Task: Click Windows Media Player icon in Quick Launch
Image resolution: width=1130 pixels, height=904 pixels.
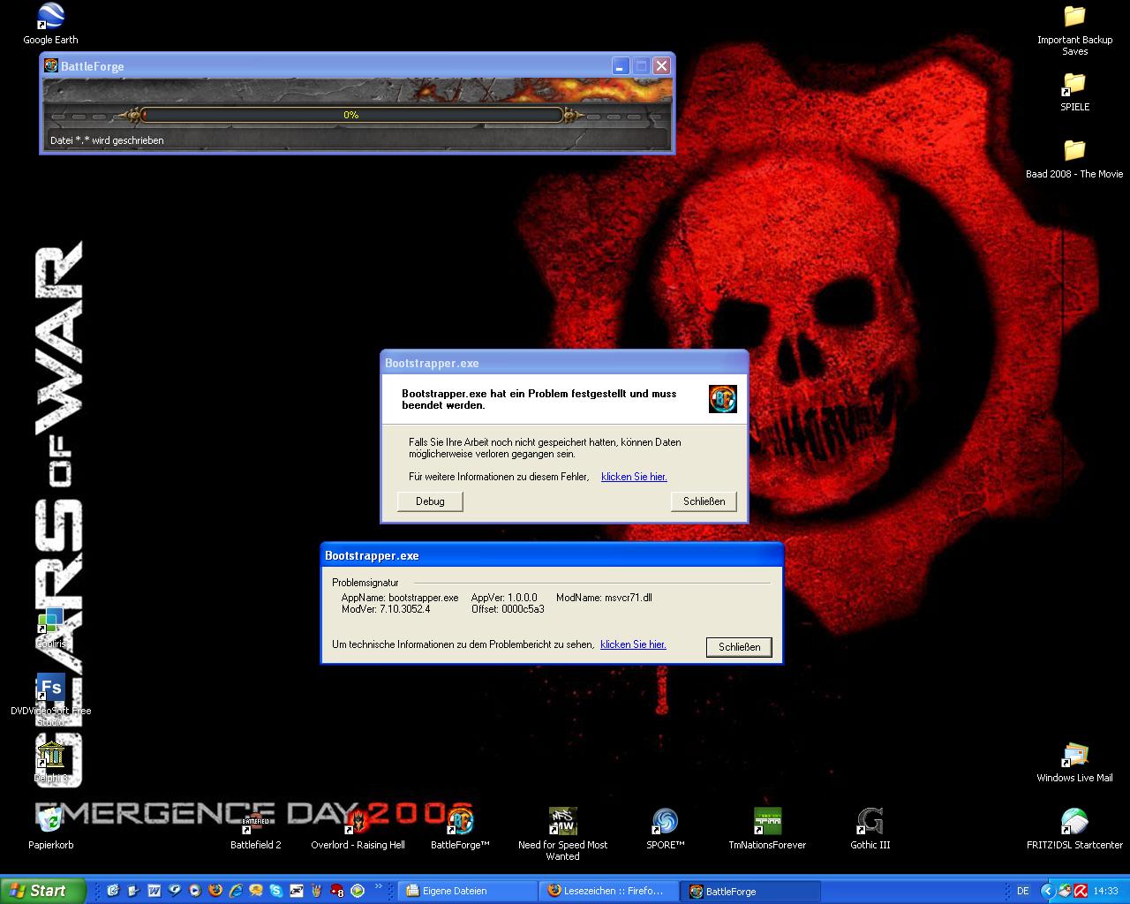Action: [x=195, y=891]
